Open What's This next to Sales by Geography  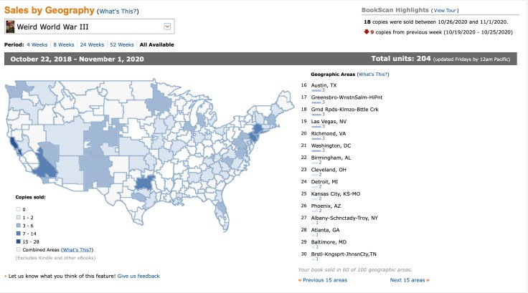[118, 11]
